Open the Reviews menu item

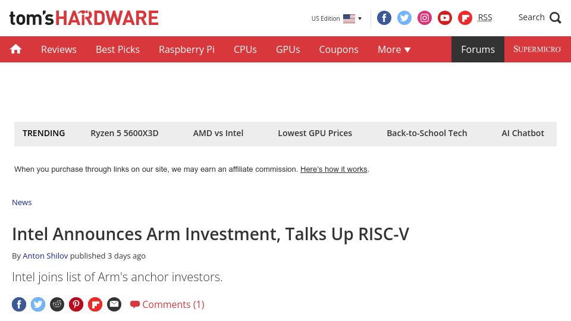[x=59, y=49]
